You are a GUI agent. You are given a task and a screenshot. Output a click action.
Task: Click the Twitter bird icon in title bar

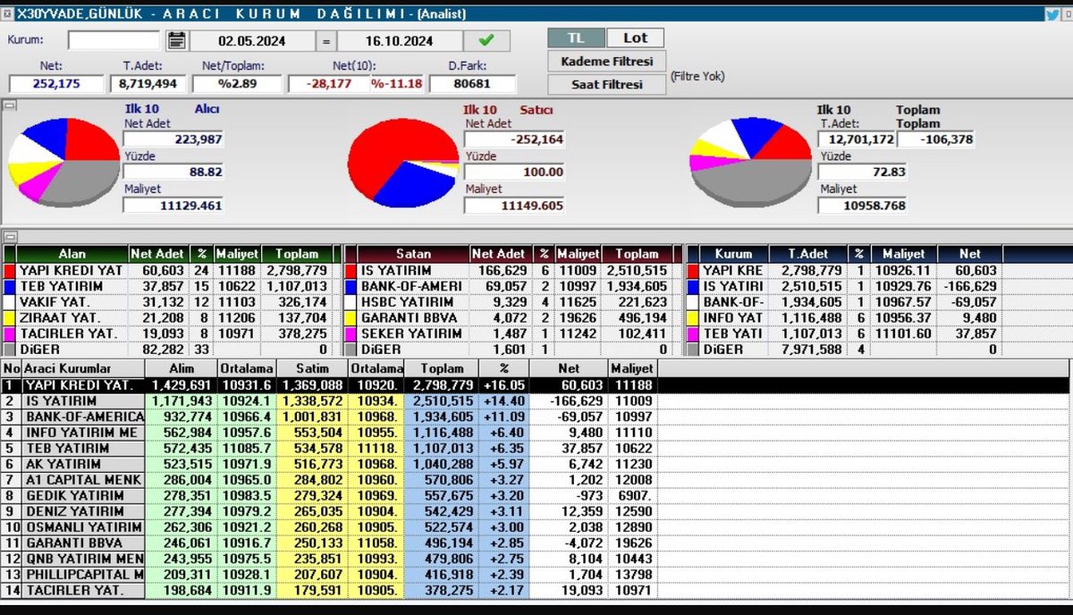pyautogui.click(x=1052, y=13)
